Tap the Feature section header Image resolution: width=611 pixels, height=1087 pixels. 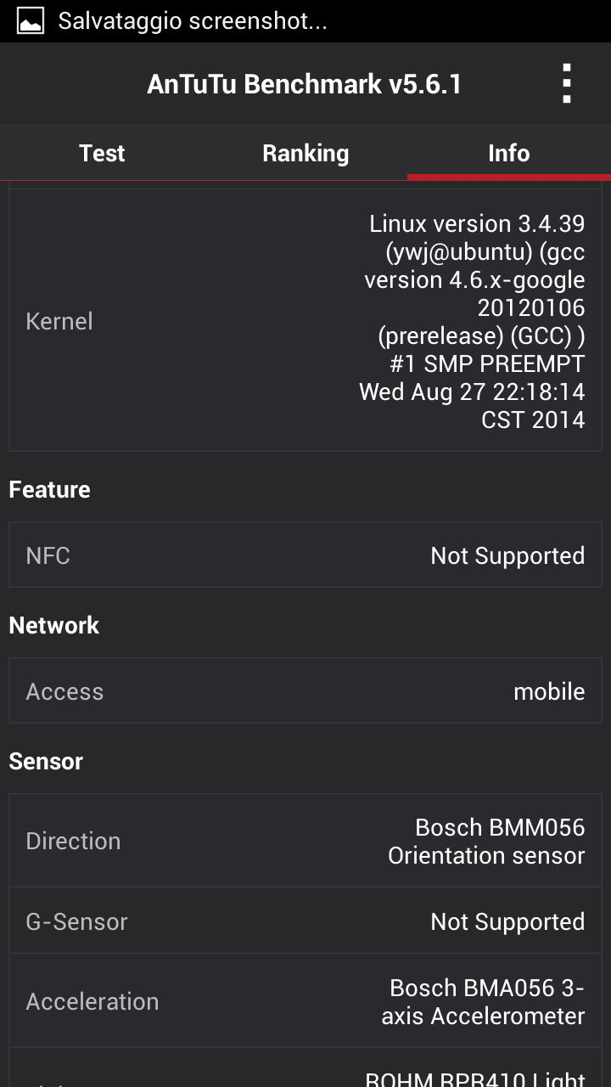[x=49, y=489]
